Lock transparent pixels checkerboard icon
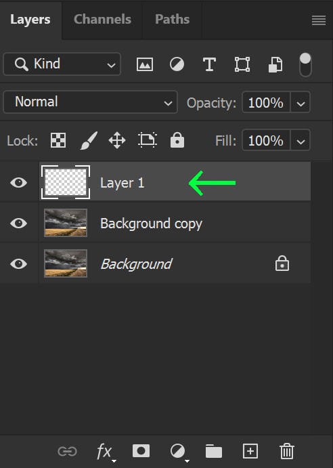Screen dimensions: 333x468 coord(58,140)
